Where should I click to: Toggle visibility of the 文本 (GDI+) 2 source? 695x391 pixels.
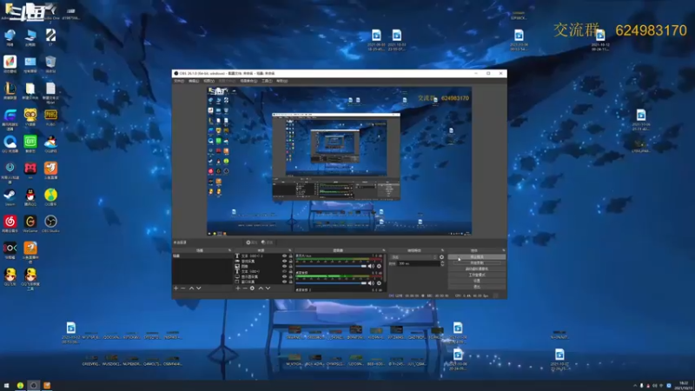pos(285,255)
